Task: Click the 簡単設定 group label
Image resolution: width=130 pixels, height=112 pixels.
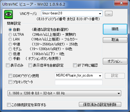Action: (x=14, y=23)
